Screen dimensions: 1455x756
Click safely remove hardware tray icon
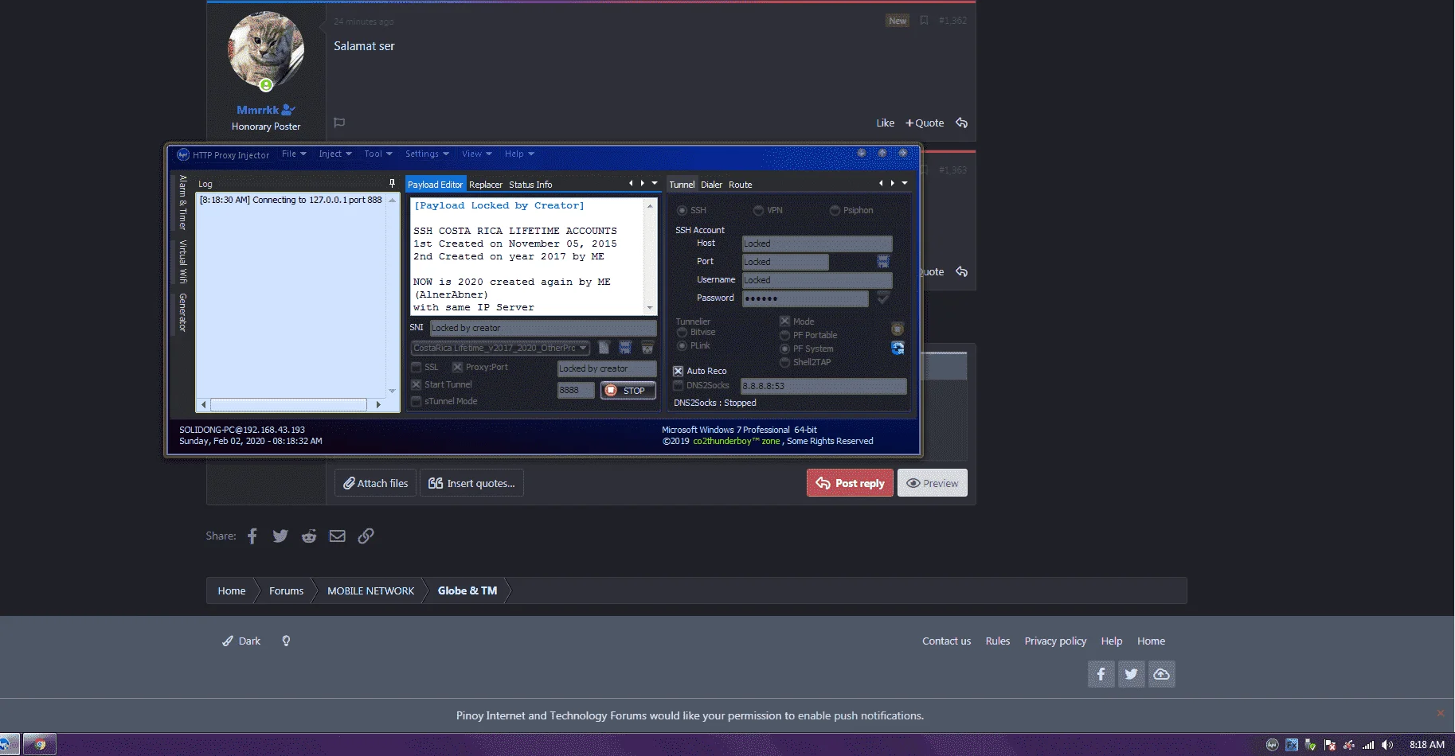(1311, 745)
